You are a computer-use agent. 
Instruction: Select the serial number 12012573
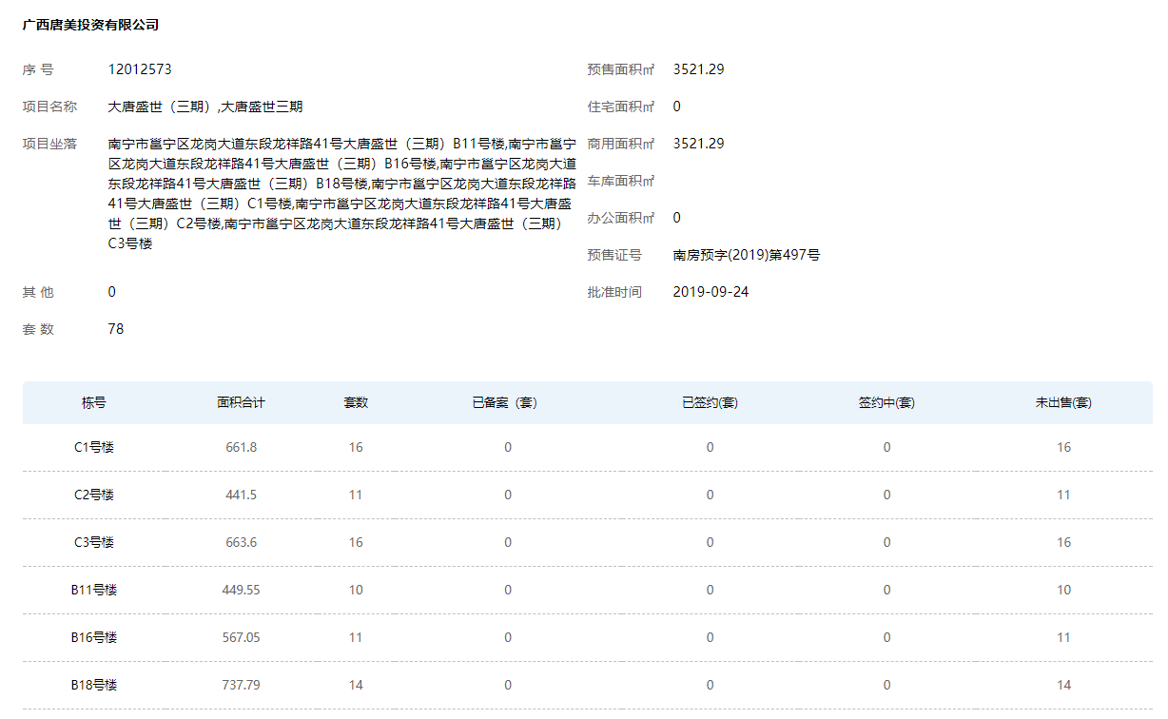pos(140,69)
